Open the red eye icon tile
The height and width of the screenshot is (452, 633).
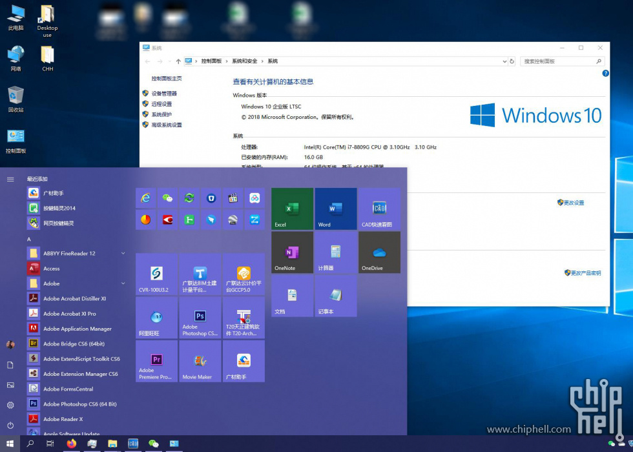click(x=167, y=220)
